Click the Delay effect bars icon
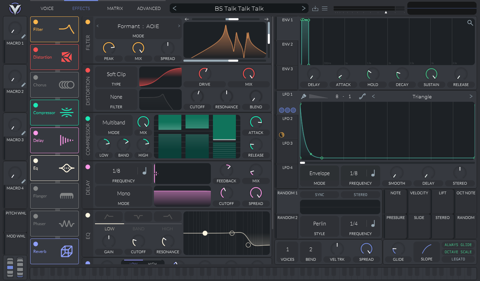Viewport: 480px width, 281px height. [x=67, y=140]
